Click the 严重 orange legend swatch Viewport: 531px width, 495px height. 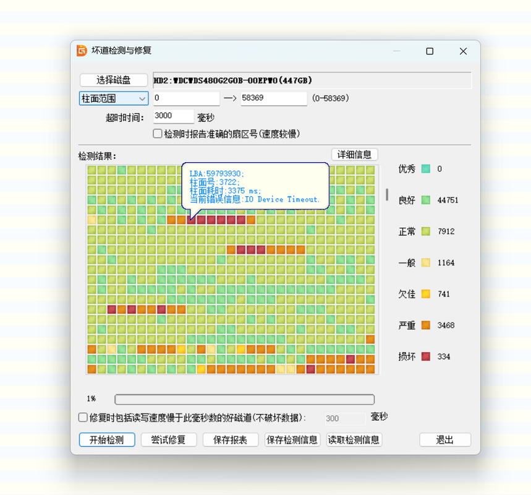[x=426, y=325]
